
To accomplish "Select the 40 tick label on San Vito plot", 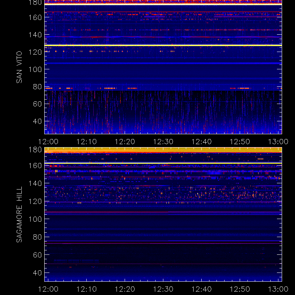I will click(37, 121).
